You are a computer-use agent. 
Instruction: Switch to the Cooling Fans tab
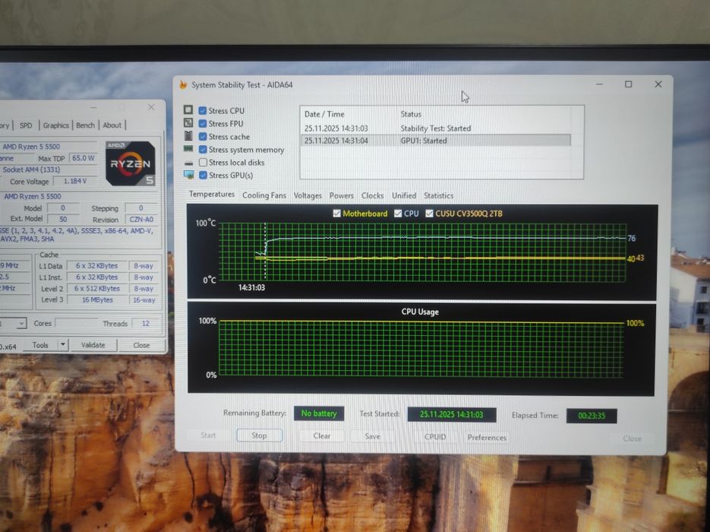(x=264, y=195)
